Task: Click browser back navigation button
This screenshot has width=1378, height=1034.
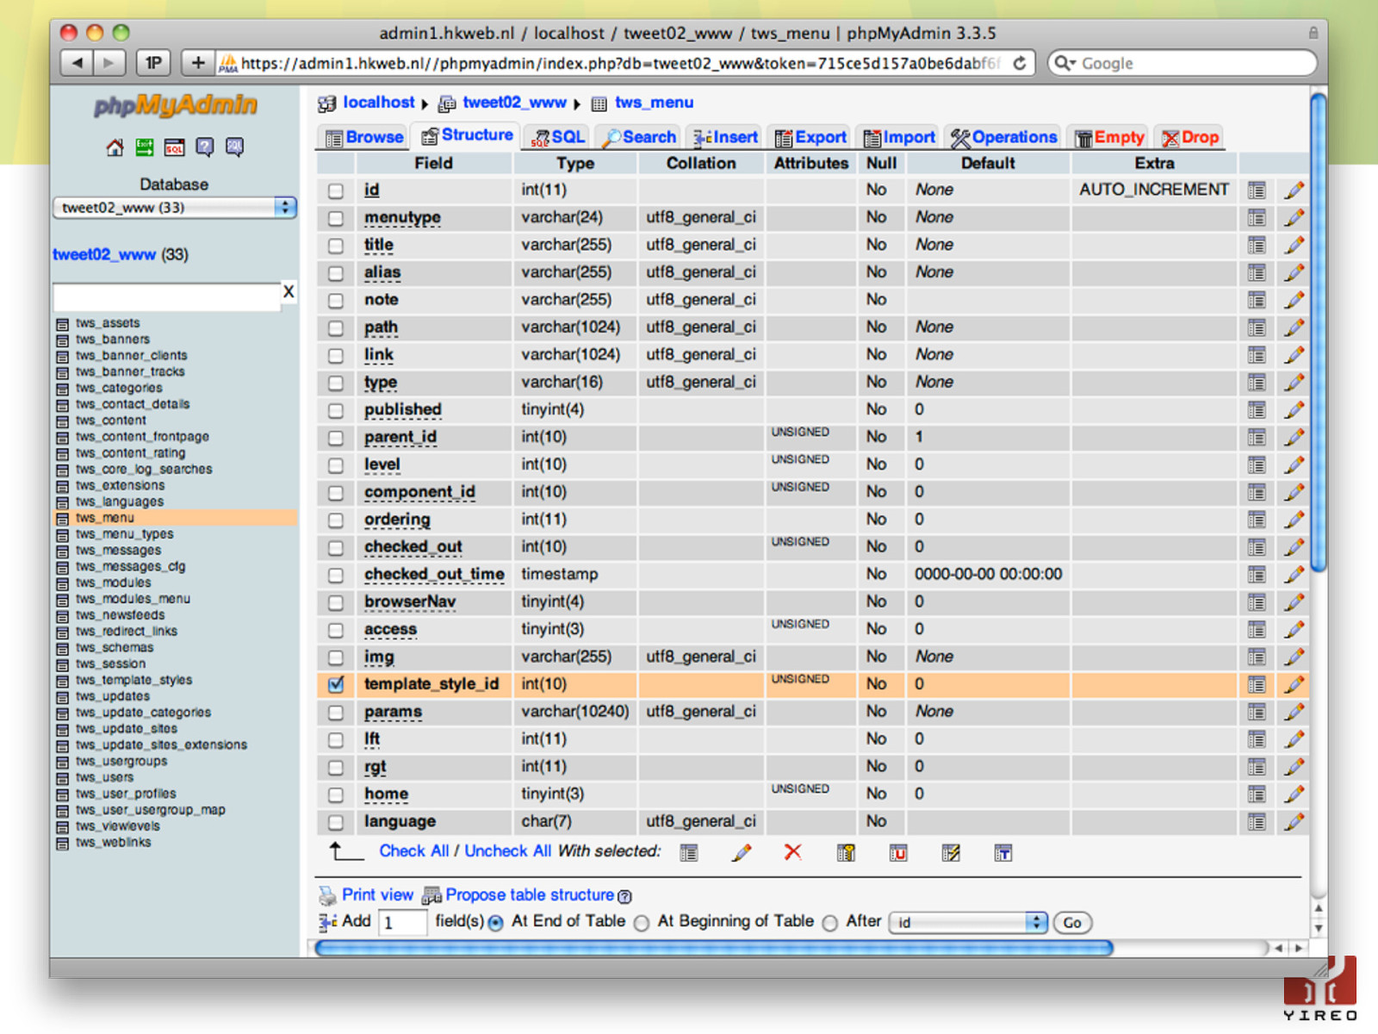Action: 78,63
